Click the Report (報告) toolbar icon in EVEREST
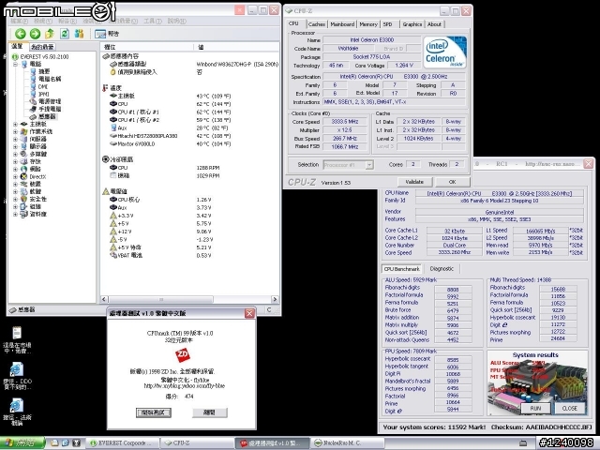The height and width of the screenshot is (450, 600). click(x=107, y=34)
